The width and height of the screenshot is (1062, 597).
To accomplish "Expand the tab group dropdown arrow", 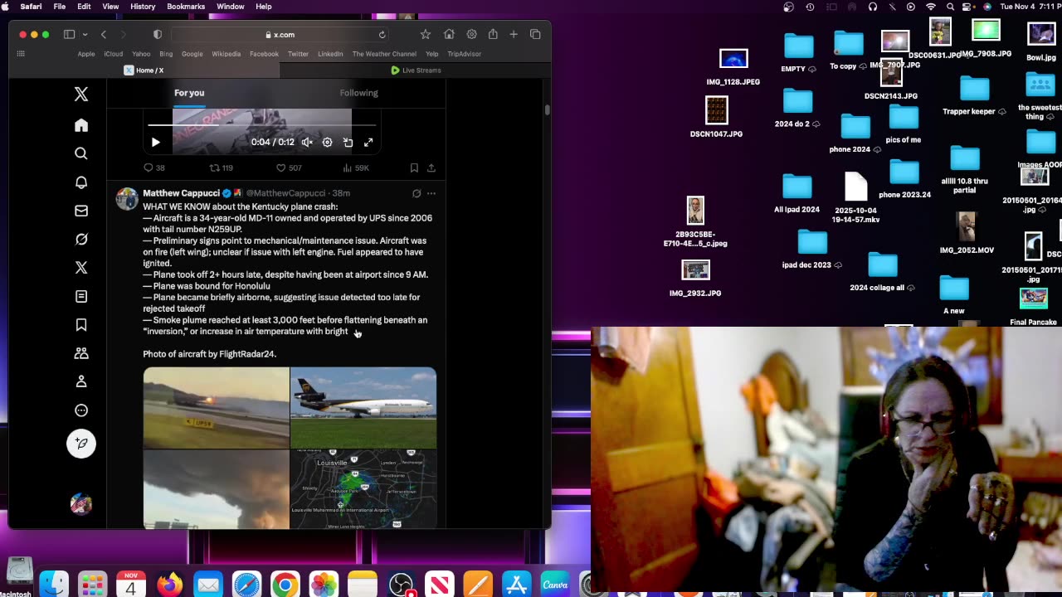I will 85,35.
